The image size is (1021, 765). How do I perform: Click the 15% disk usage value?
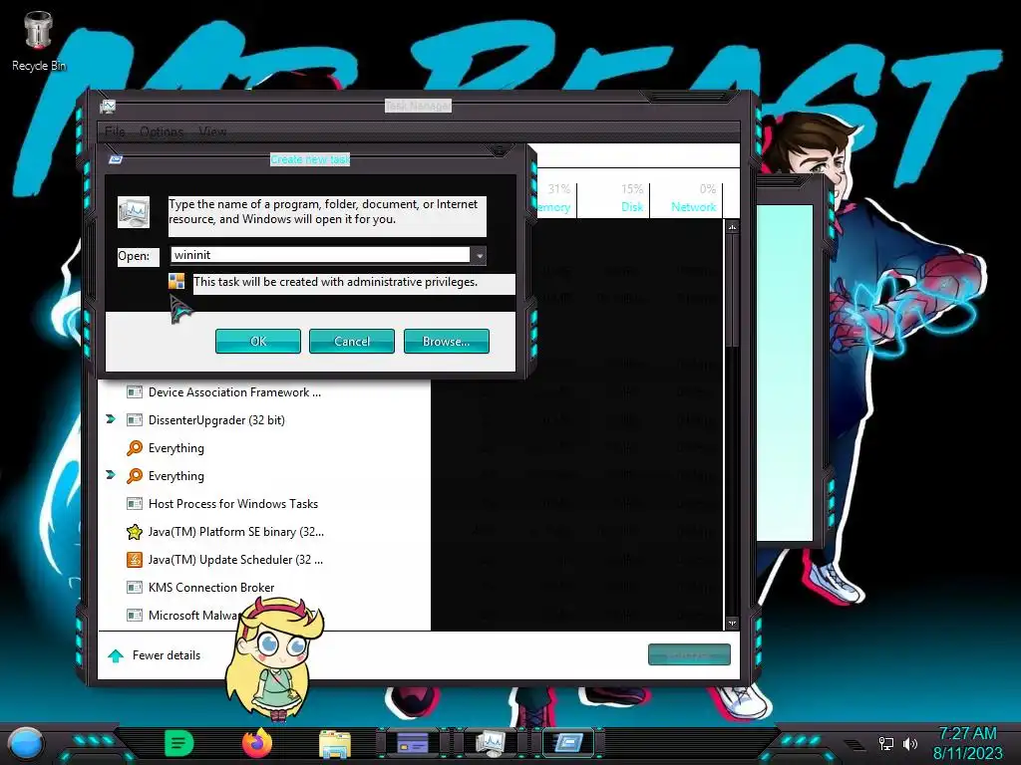click(631, 189)
